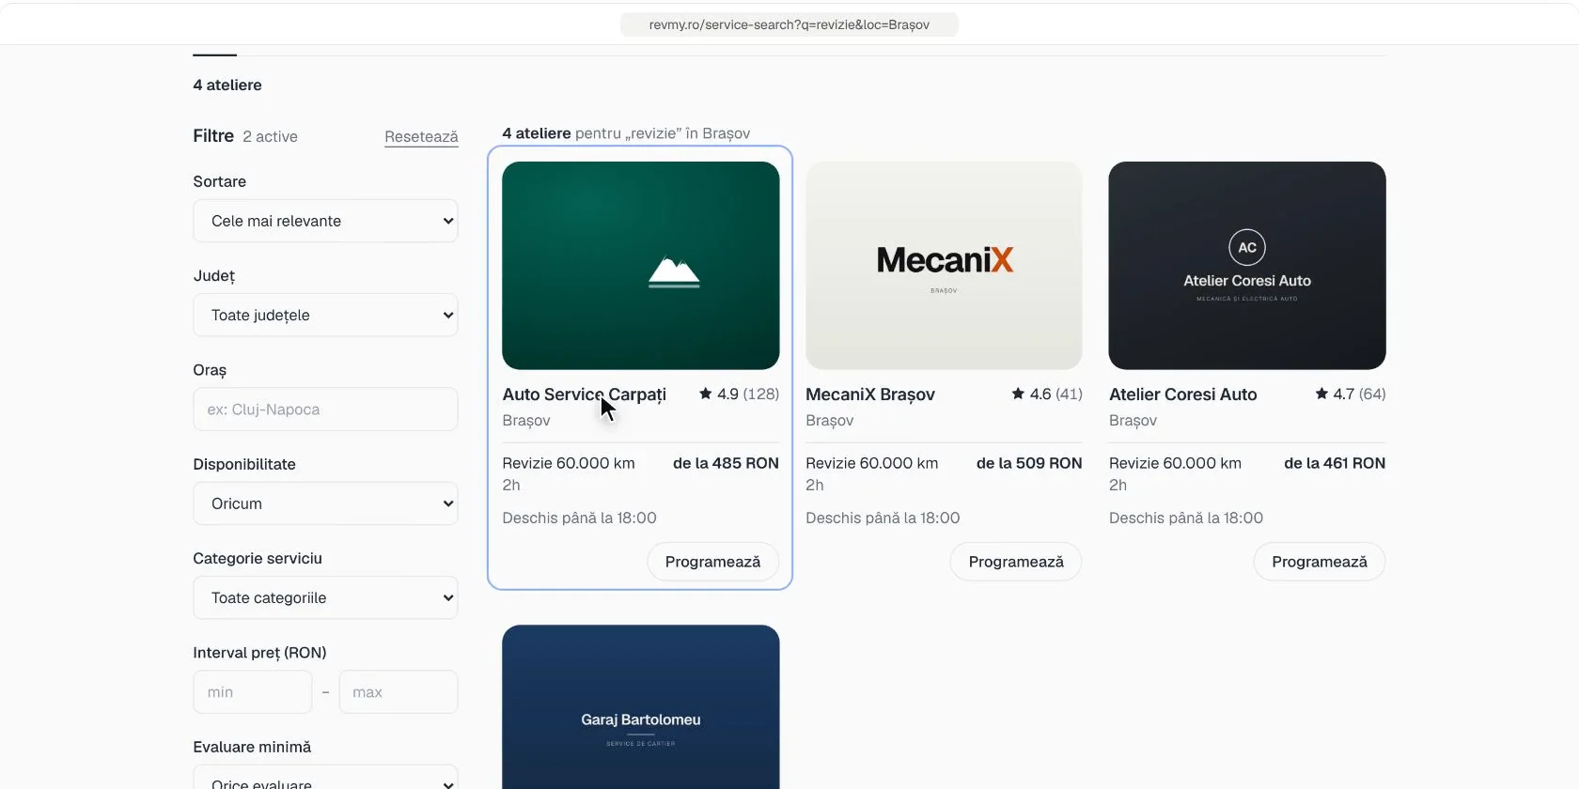This screenshot has height=789, width=1579.
Task: Click the Oraș input field
Action: 325,410
